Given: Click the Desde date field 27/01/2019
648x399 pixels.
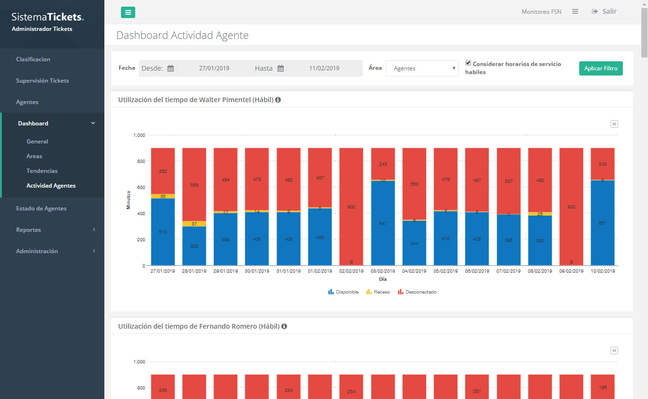Looking at the screenshot, I should coord(214,68).
